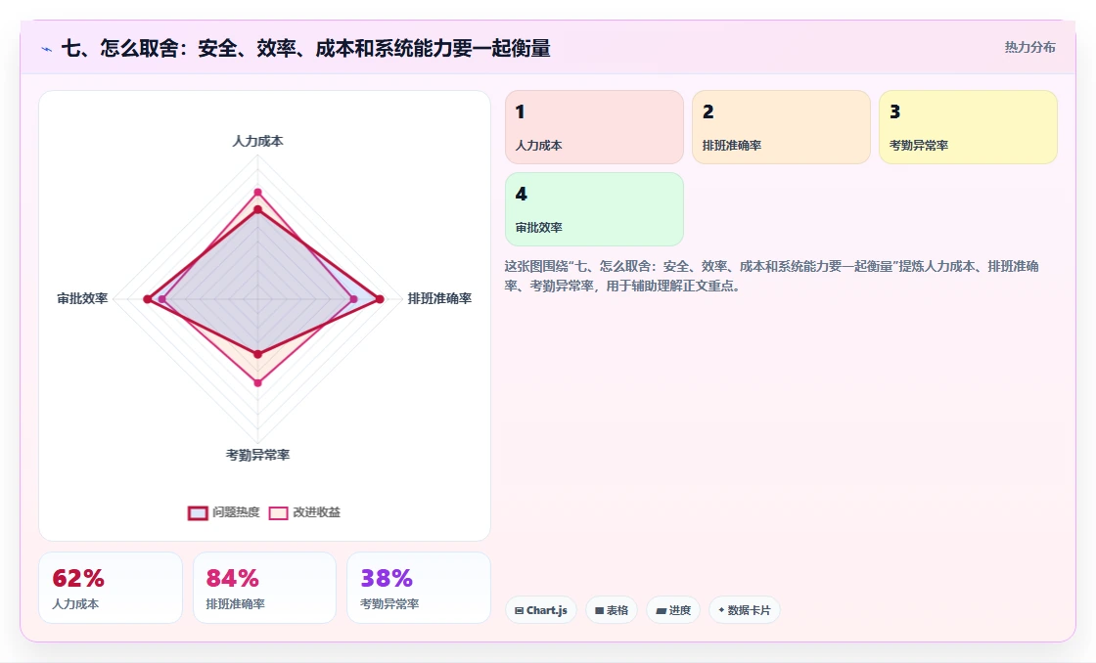Click the 改进收益 data point on 人力成本 axis
Screen dimensions: 1096x663
tap(258, 192)
